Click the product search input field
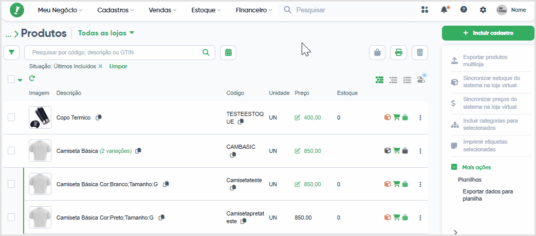 (x=120, y=52)
